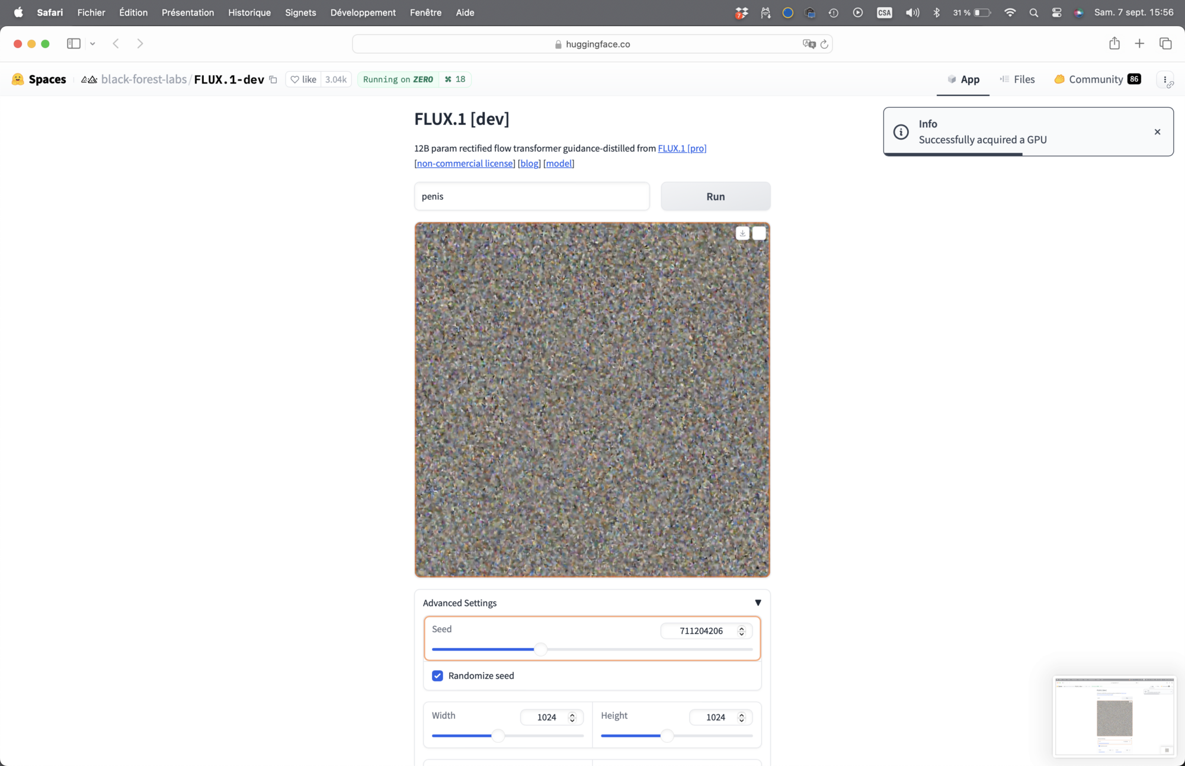
Task: Dismiss the GPU acquired info notification
Action: pyautogui.click(x=1157, y=132)
